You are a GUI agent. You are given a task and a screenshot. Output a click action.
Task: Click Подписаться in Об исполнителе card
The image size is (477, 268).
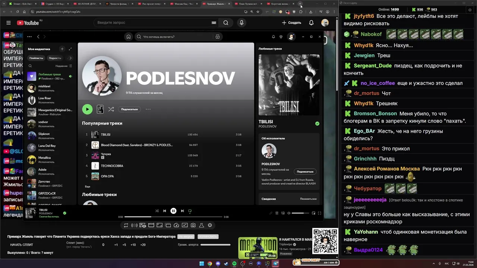tap(305, 172)
